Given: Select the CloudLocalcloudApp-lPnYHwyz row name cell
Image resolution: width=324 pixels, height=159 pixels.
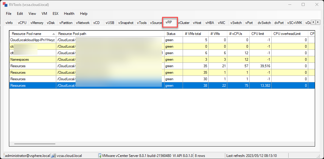Looking at the screenshot, I should 33,40.
